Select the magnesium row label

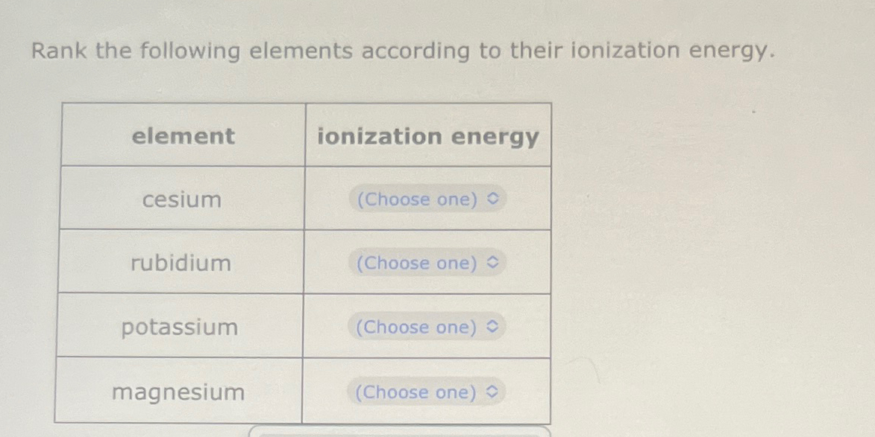click(x=178, y=392)
